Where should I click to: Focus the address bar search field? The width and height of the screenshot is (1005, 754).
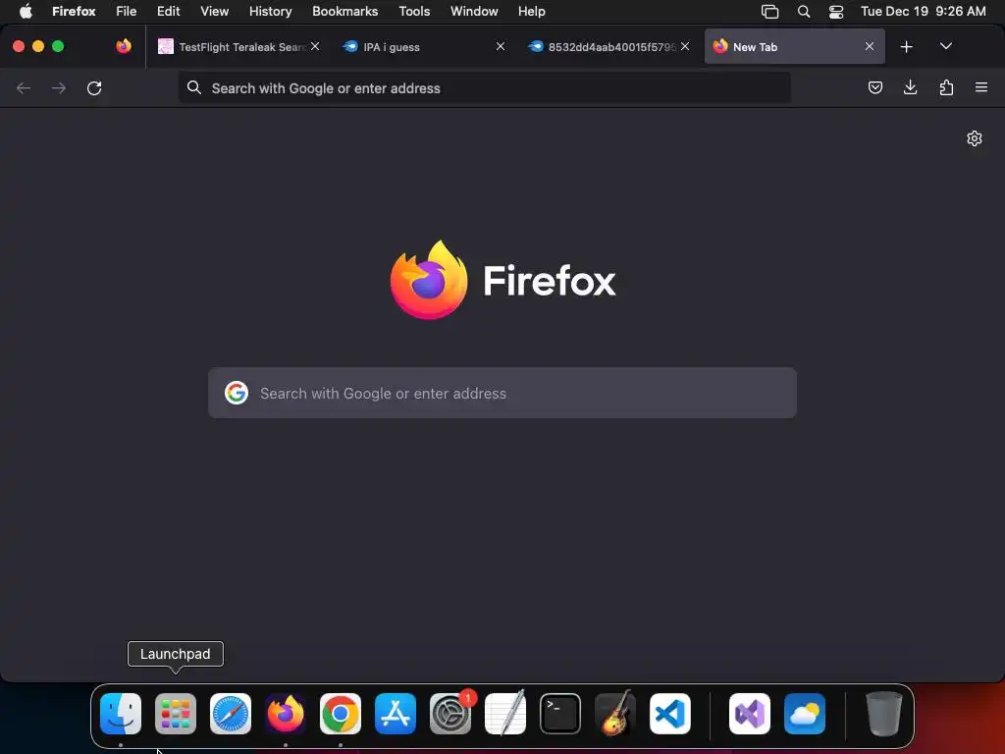tap(484, 87)
